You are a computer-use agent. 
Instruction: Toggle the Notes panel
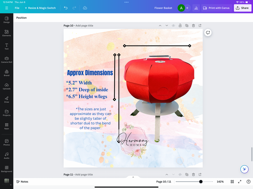point(22,182)
